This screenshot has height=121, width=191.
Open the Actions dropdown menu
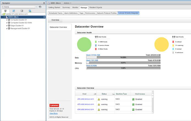[67, 3]
